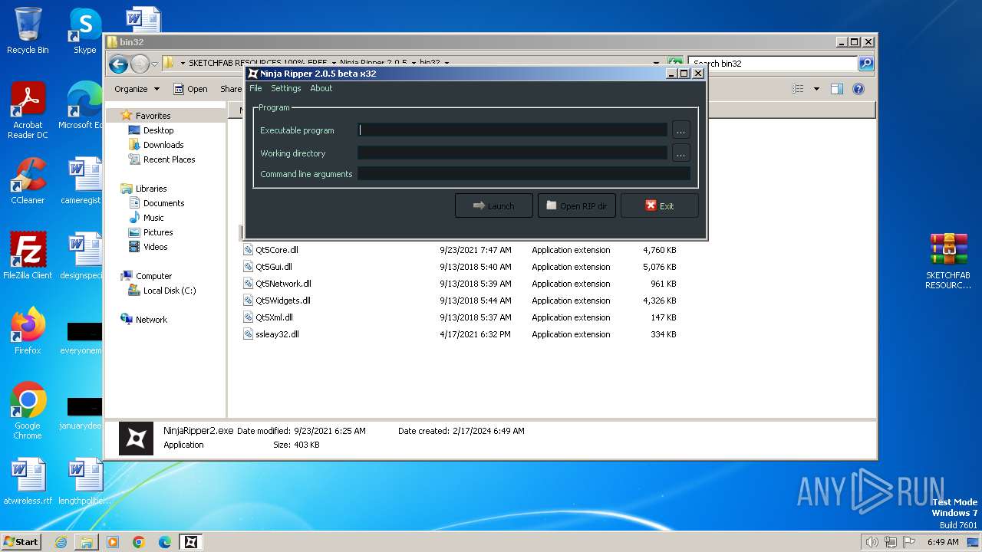The image size is (982, 552).
Task: Click the Change your view icon
Action: click(798, 89)
